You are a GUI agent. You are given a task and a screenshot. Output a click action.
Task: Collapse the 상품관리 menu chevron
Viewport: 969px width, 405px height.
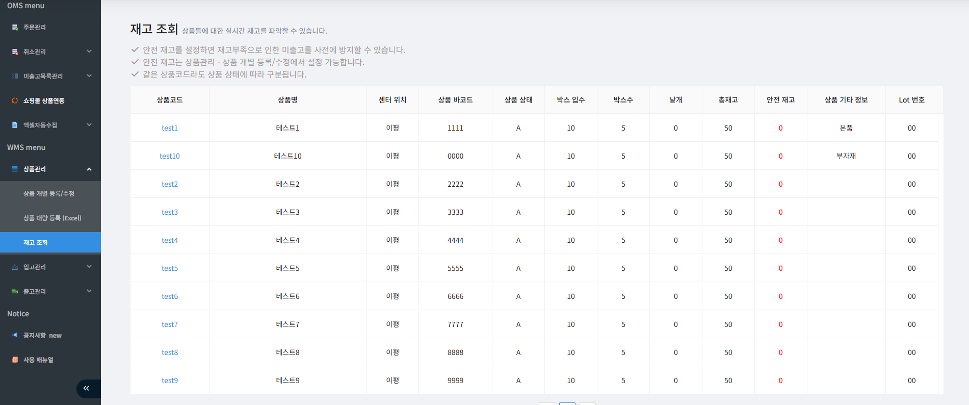pos(89,169)
